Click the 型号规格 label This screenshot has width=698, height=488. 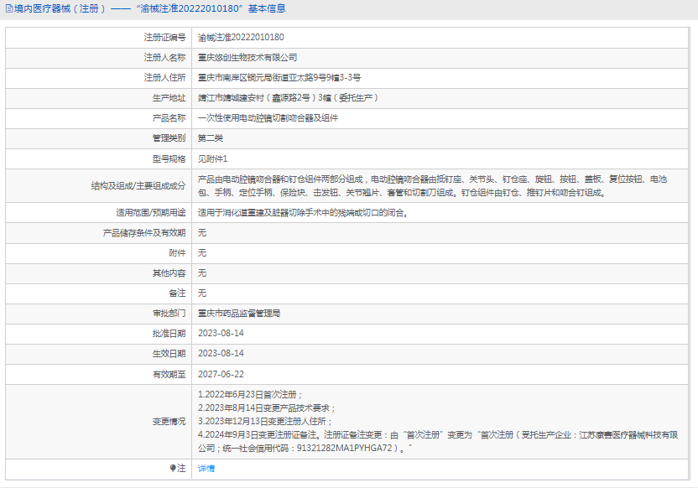coord(169,158)
